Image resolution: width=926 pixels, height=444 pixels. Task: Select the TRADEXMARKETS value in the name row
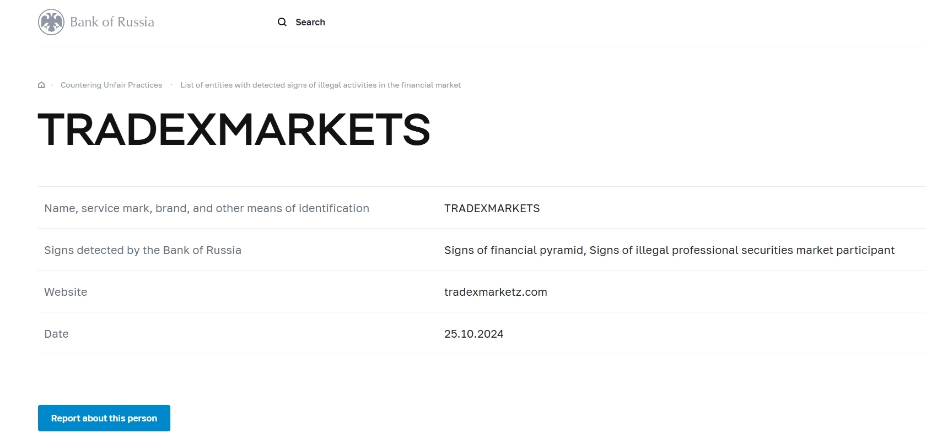(x=492, y=208)
